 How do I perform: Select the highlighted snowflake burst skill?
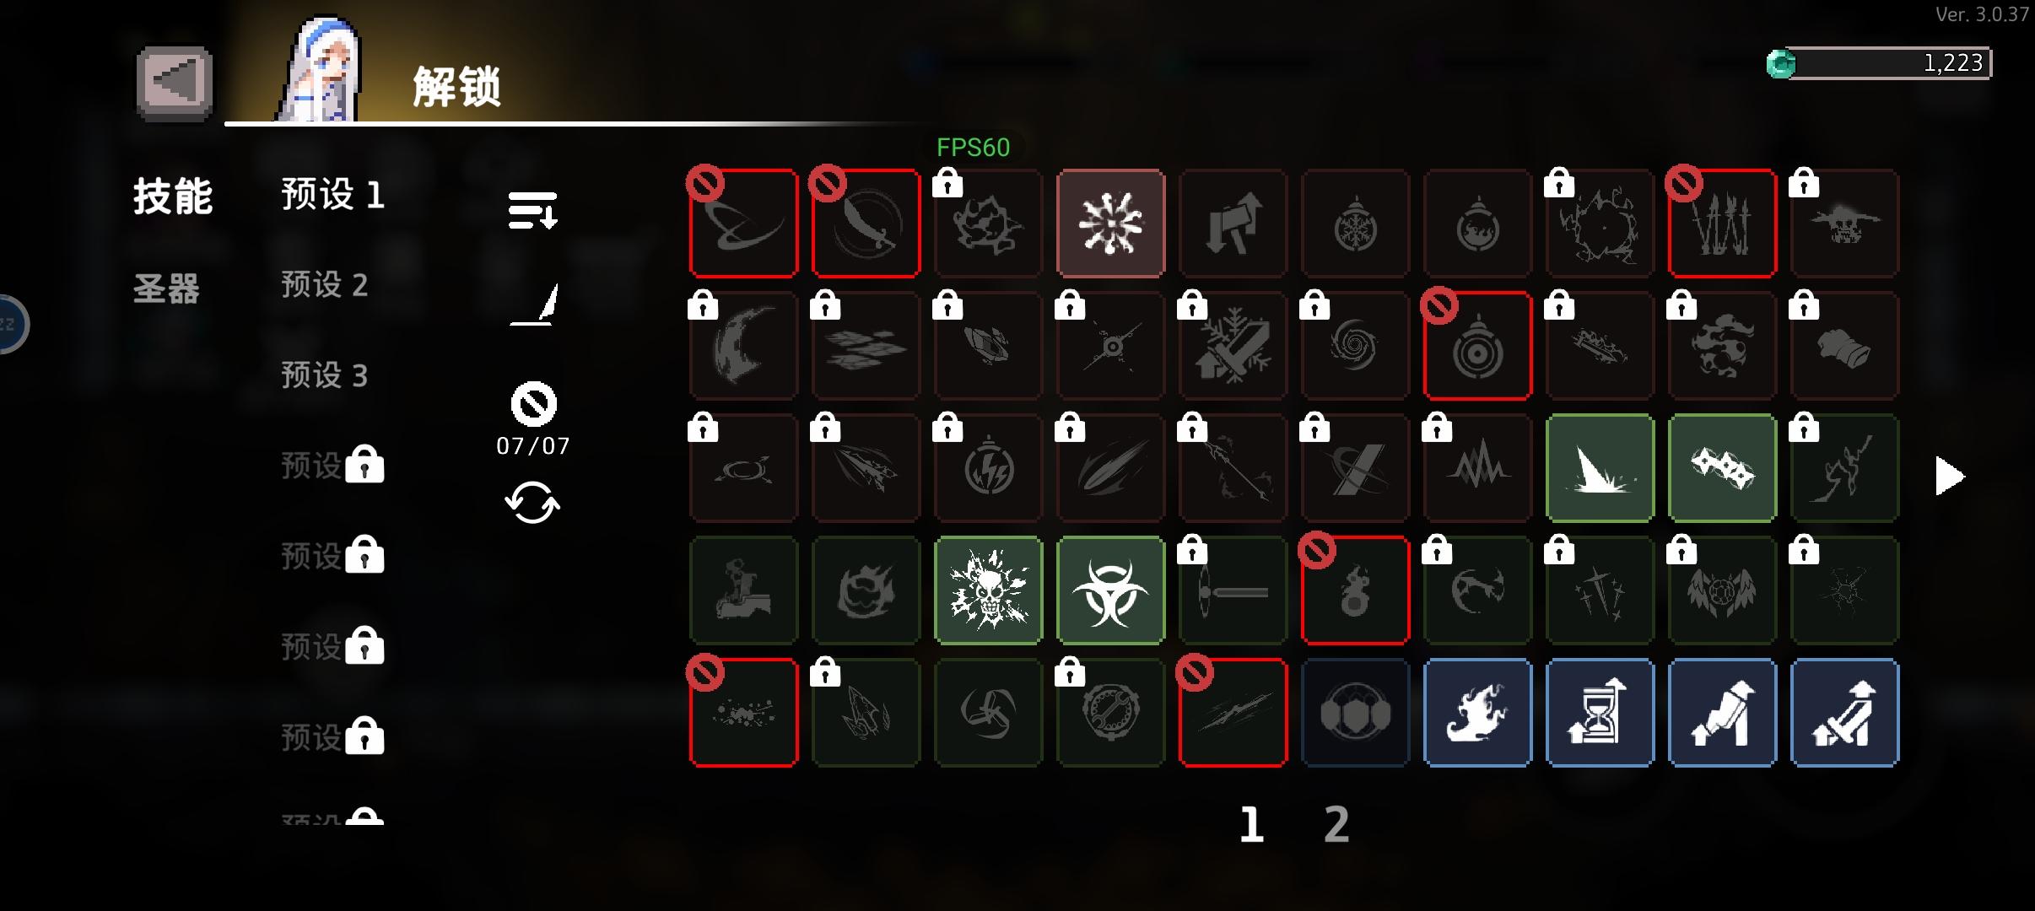click(1110, 224)
